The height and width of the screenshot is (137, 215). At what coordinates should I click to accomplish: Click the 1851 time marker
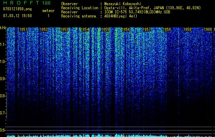(x=23, y=29)
